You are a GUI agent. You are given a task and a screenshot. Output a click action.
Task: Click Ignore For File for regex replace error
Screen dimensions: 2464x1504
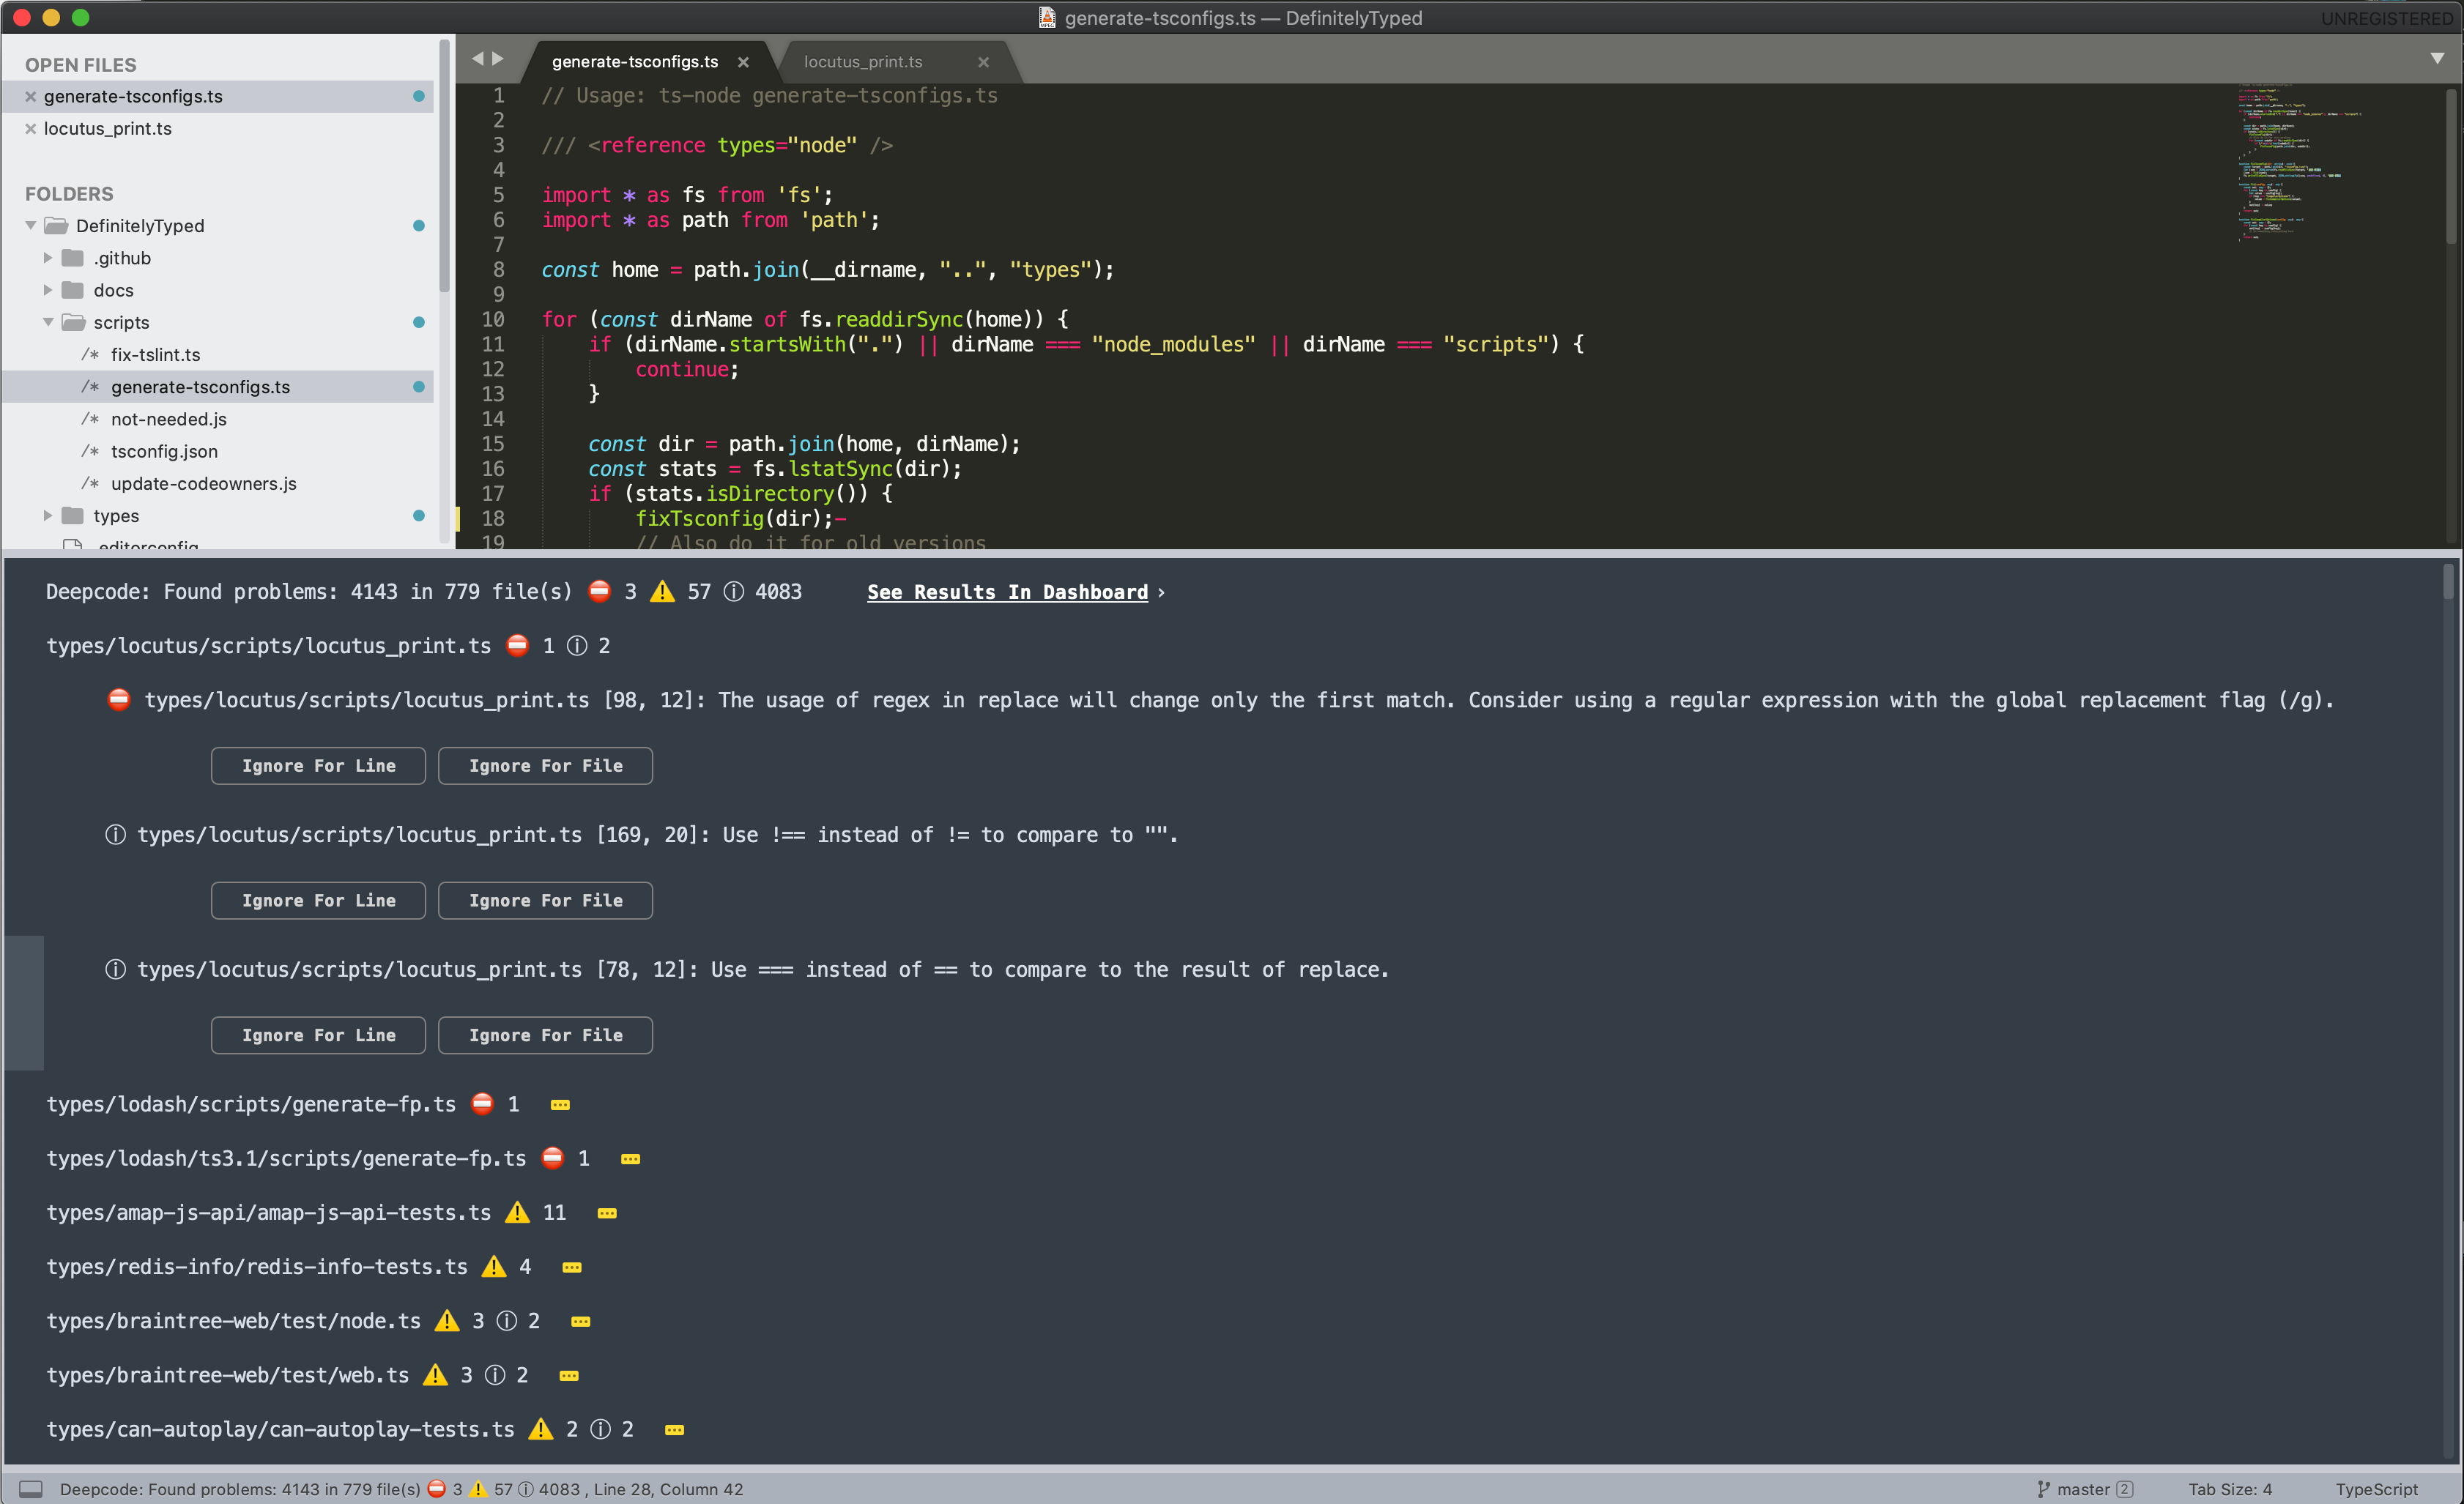pos(545,766)
